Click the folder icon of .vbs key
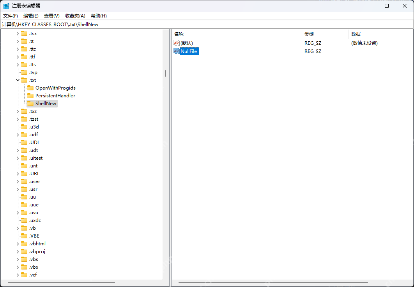 pyautogui.click(x=24, y=259)
